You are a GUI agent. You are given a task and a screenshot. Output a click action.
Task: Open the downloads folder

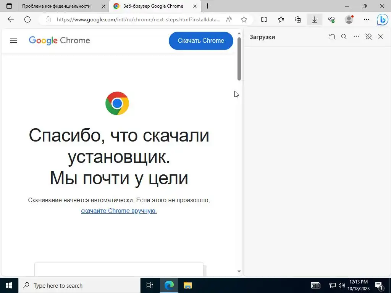(332, 37)
